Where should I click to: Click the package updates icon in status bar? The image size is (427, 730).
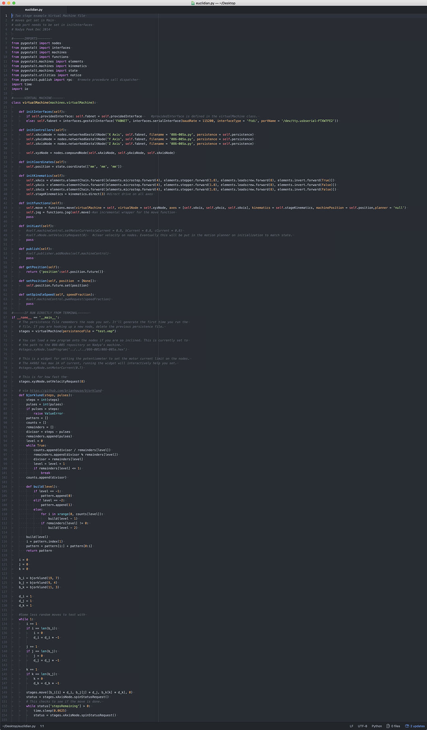pyautogui.click(x=407, y=726)
